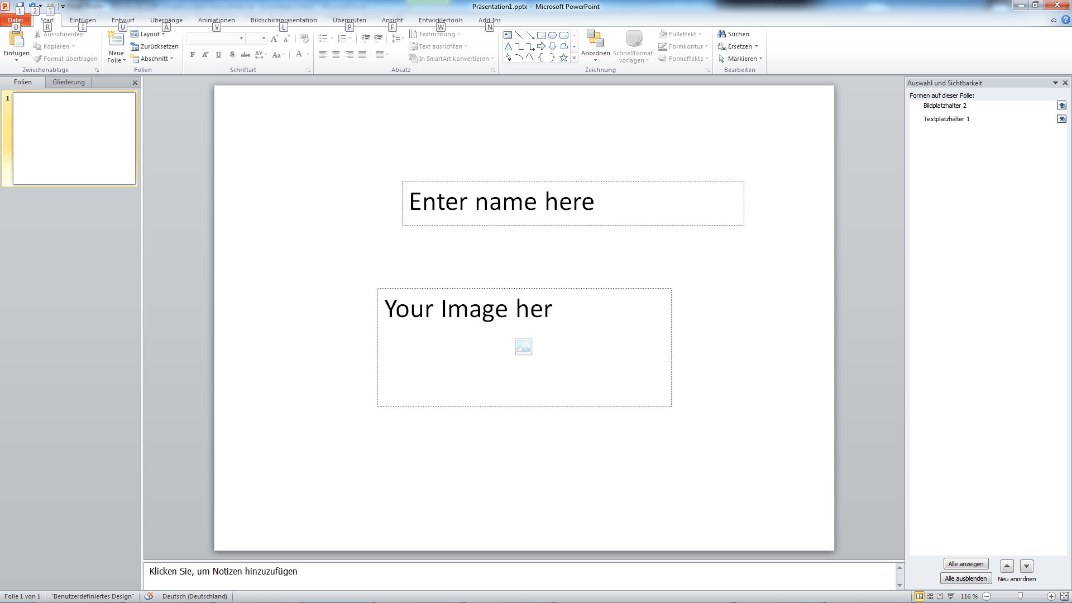Select the oval shape in shapes gallery

tap(553, 35)
